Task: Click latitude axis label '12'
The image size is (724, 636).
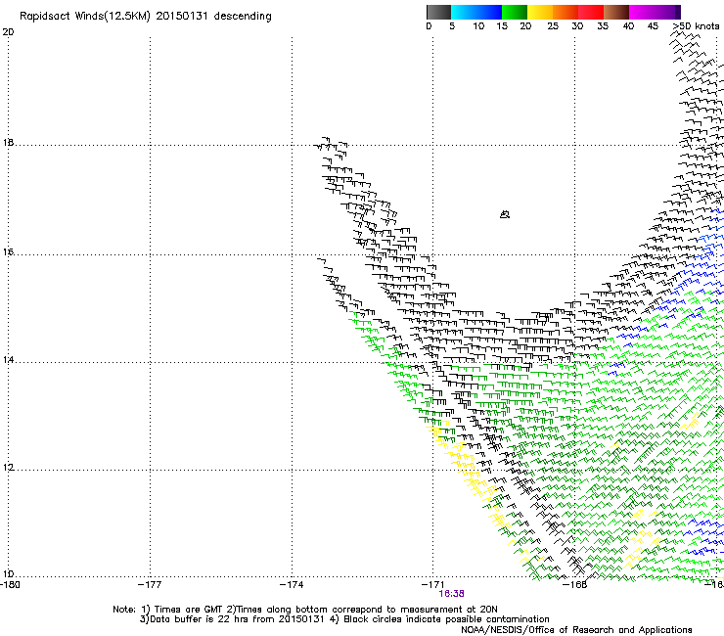Action: 8,468
